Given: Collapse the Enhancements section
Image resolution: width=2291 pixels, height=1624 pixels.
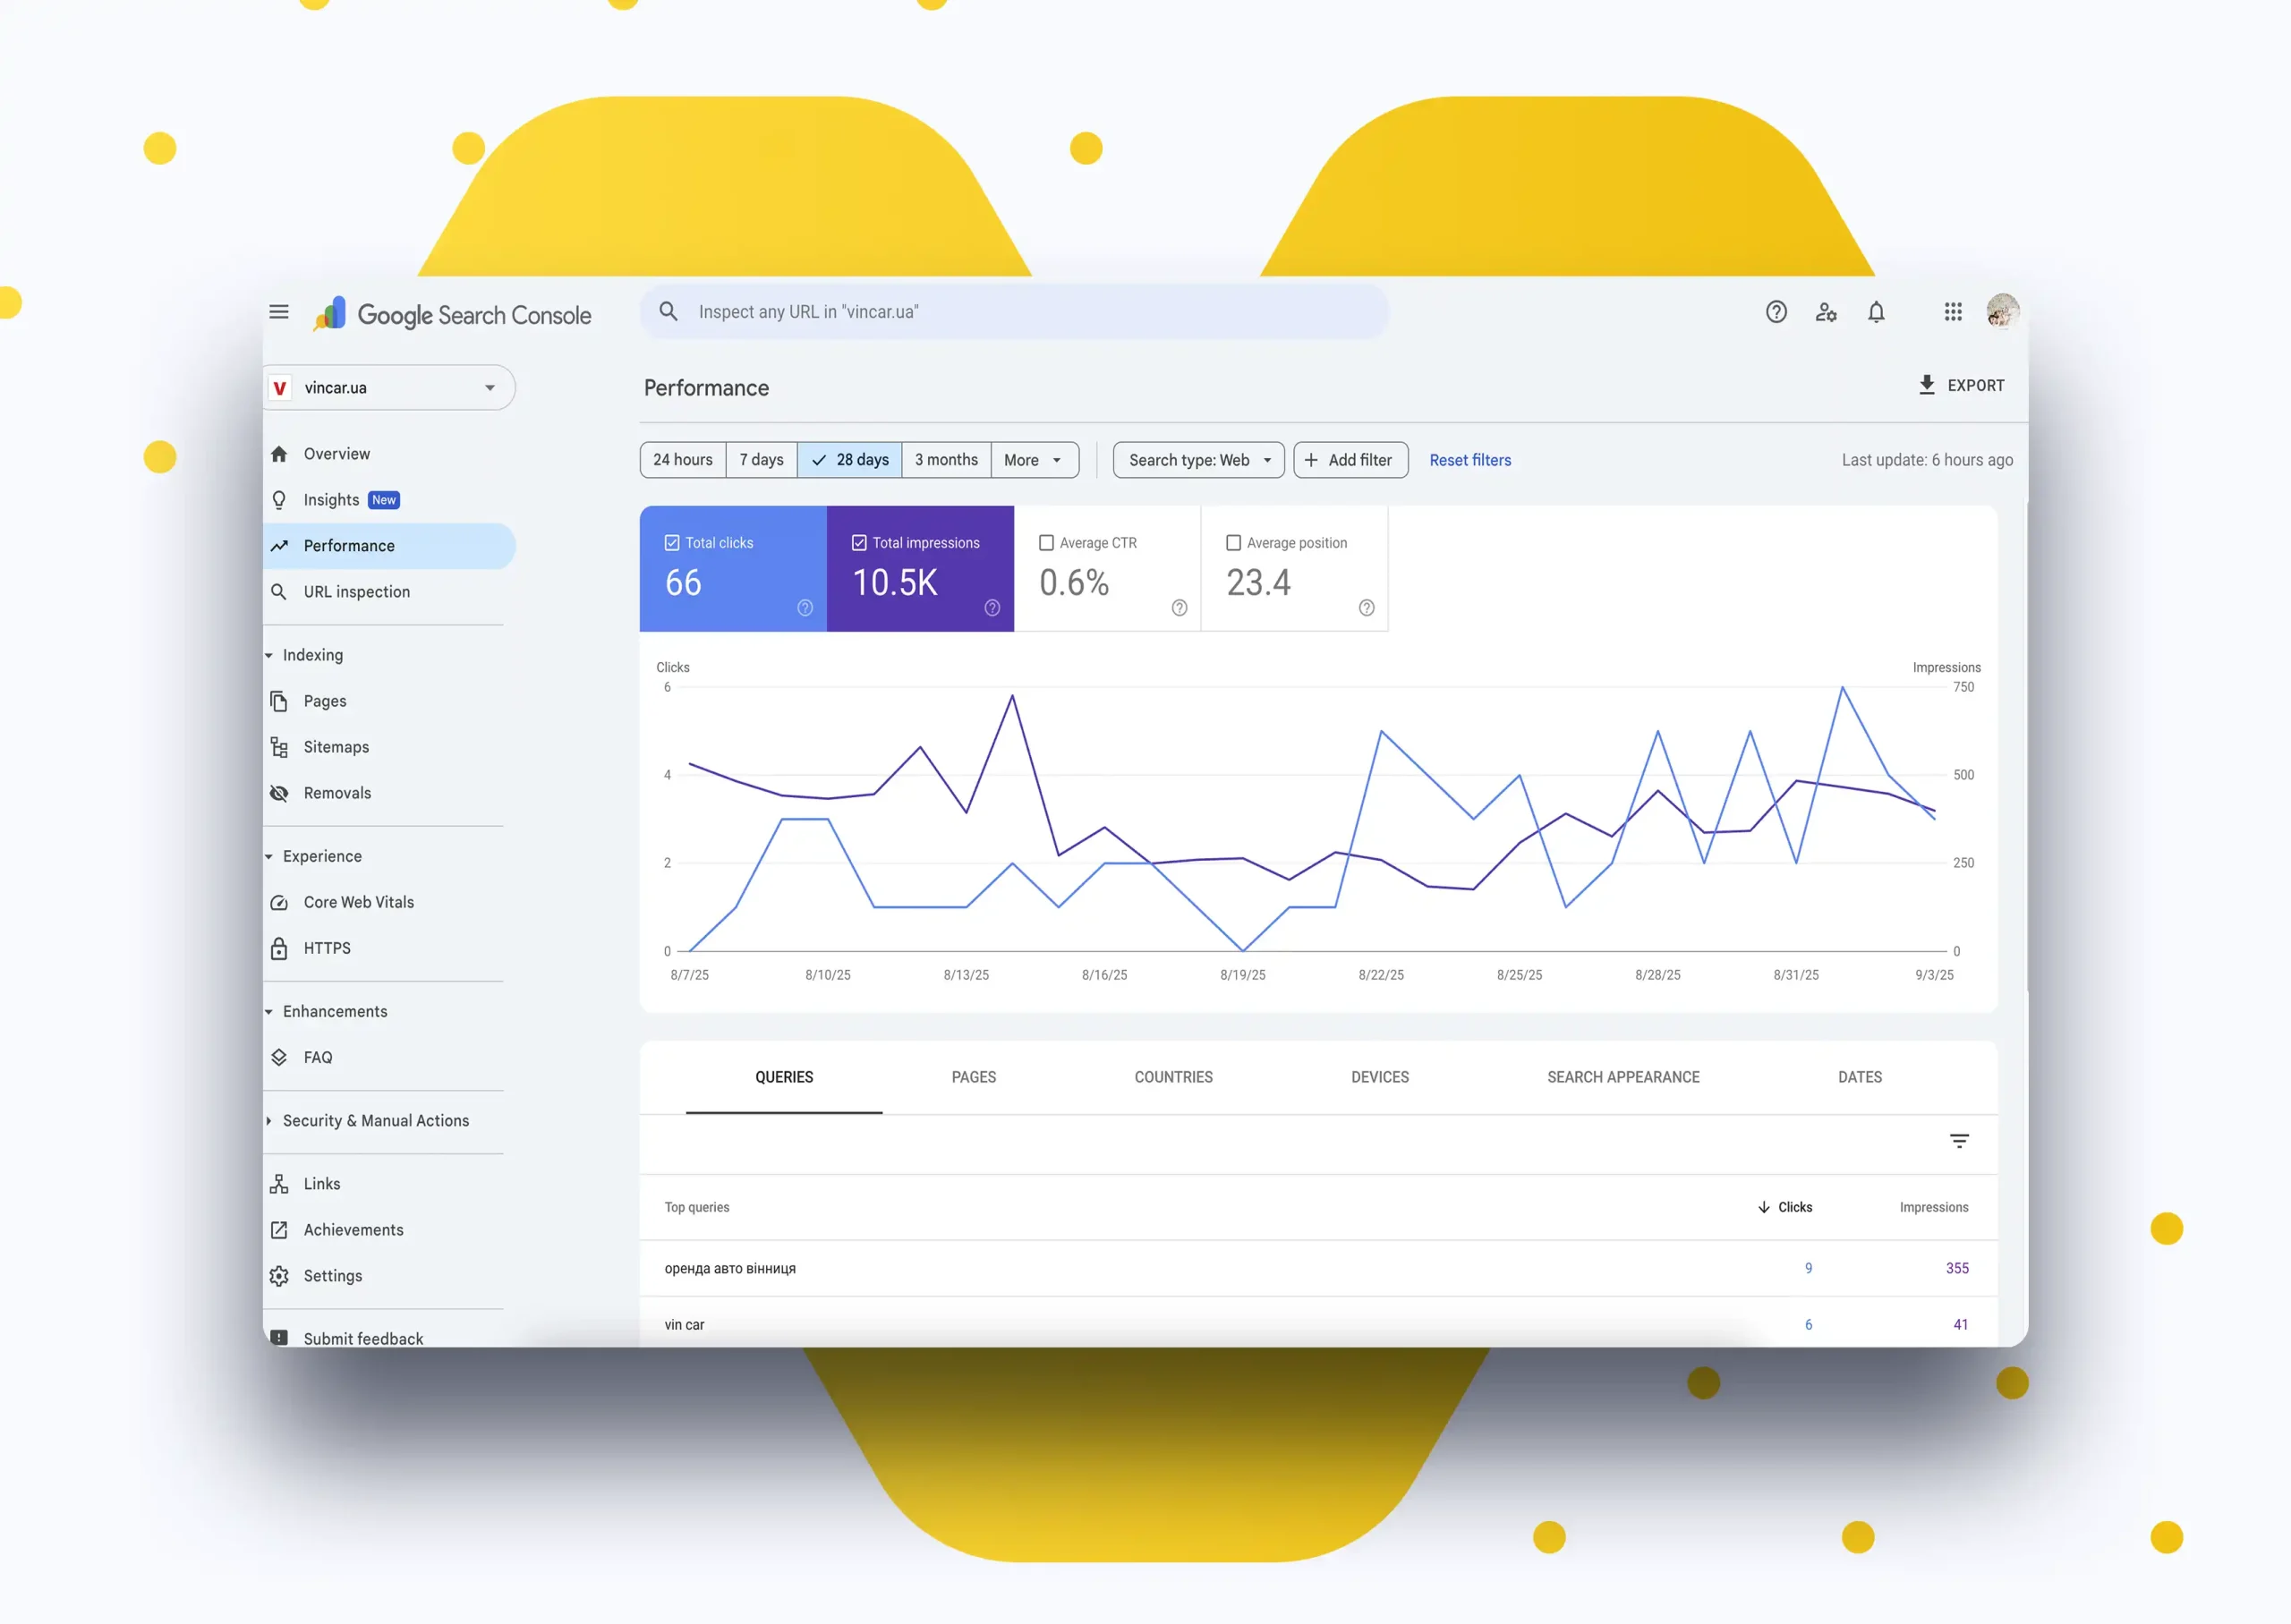Looking at the screenshot, I should click(x=269, y=1011).
